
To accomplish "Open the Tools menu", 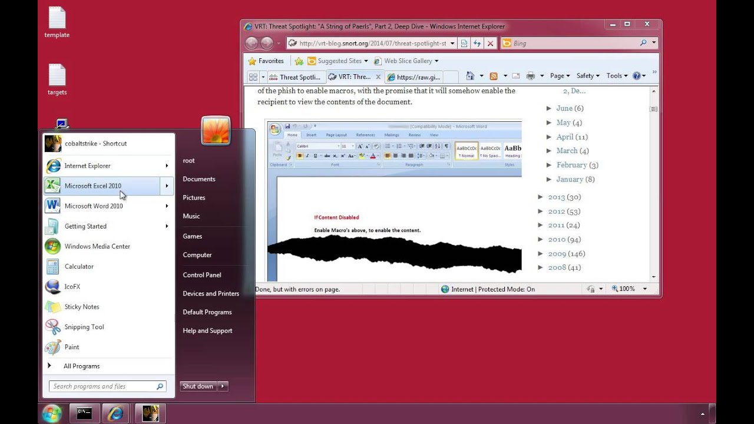I will coord(617,75).
